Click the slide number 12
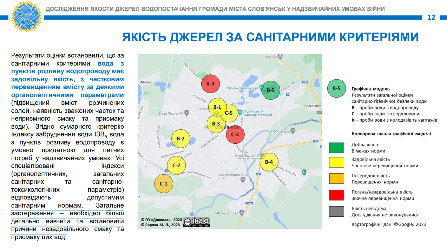The image size is (447, 250). [432, 18]
